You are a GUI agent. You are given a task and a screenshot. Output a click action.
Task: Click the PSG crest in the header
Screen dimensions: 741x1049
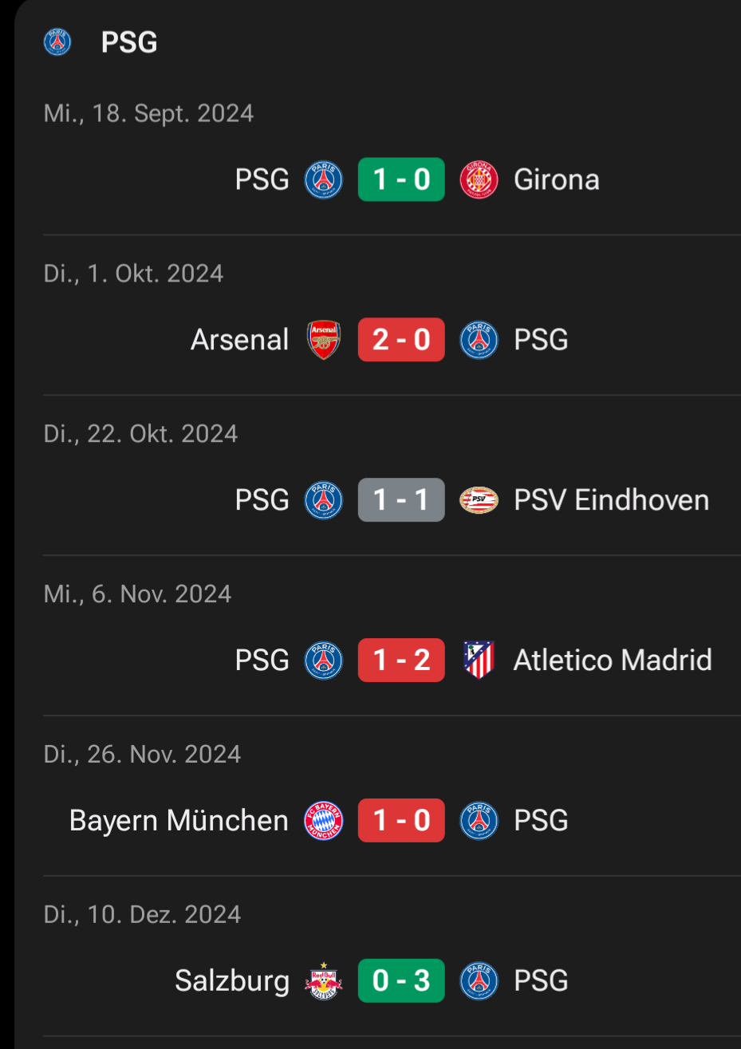coord(57,42)
